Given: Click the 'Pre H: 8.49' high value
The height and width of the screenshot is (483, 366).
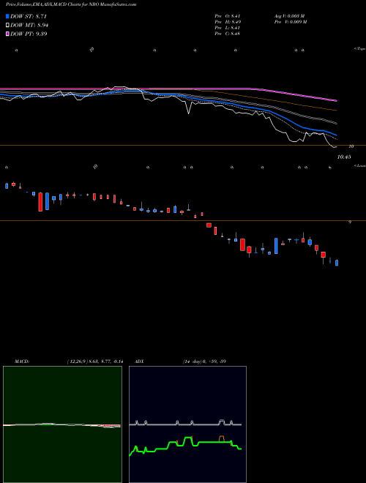Looking at the screenshot, I should coord(228,22).
